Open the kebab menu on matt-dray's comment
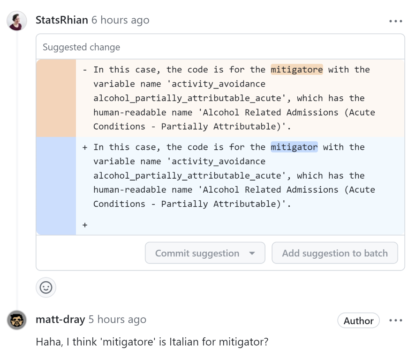The height and width of the screenshot is (364, 415). pyautogui.click(x=396, y=320)
